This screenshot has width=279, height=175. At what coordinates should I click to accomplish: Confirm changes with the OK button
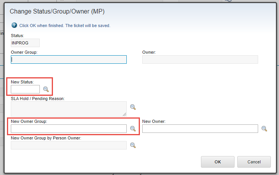218,162
